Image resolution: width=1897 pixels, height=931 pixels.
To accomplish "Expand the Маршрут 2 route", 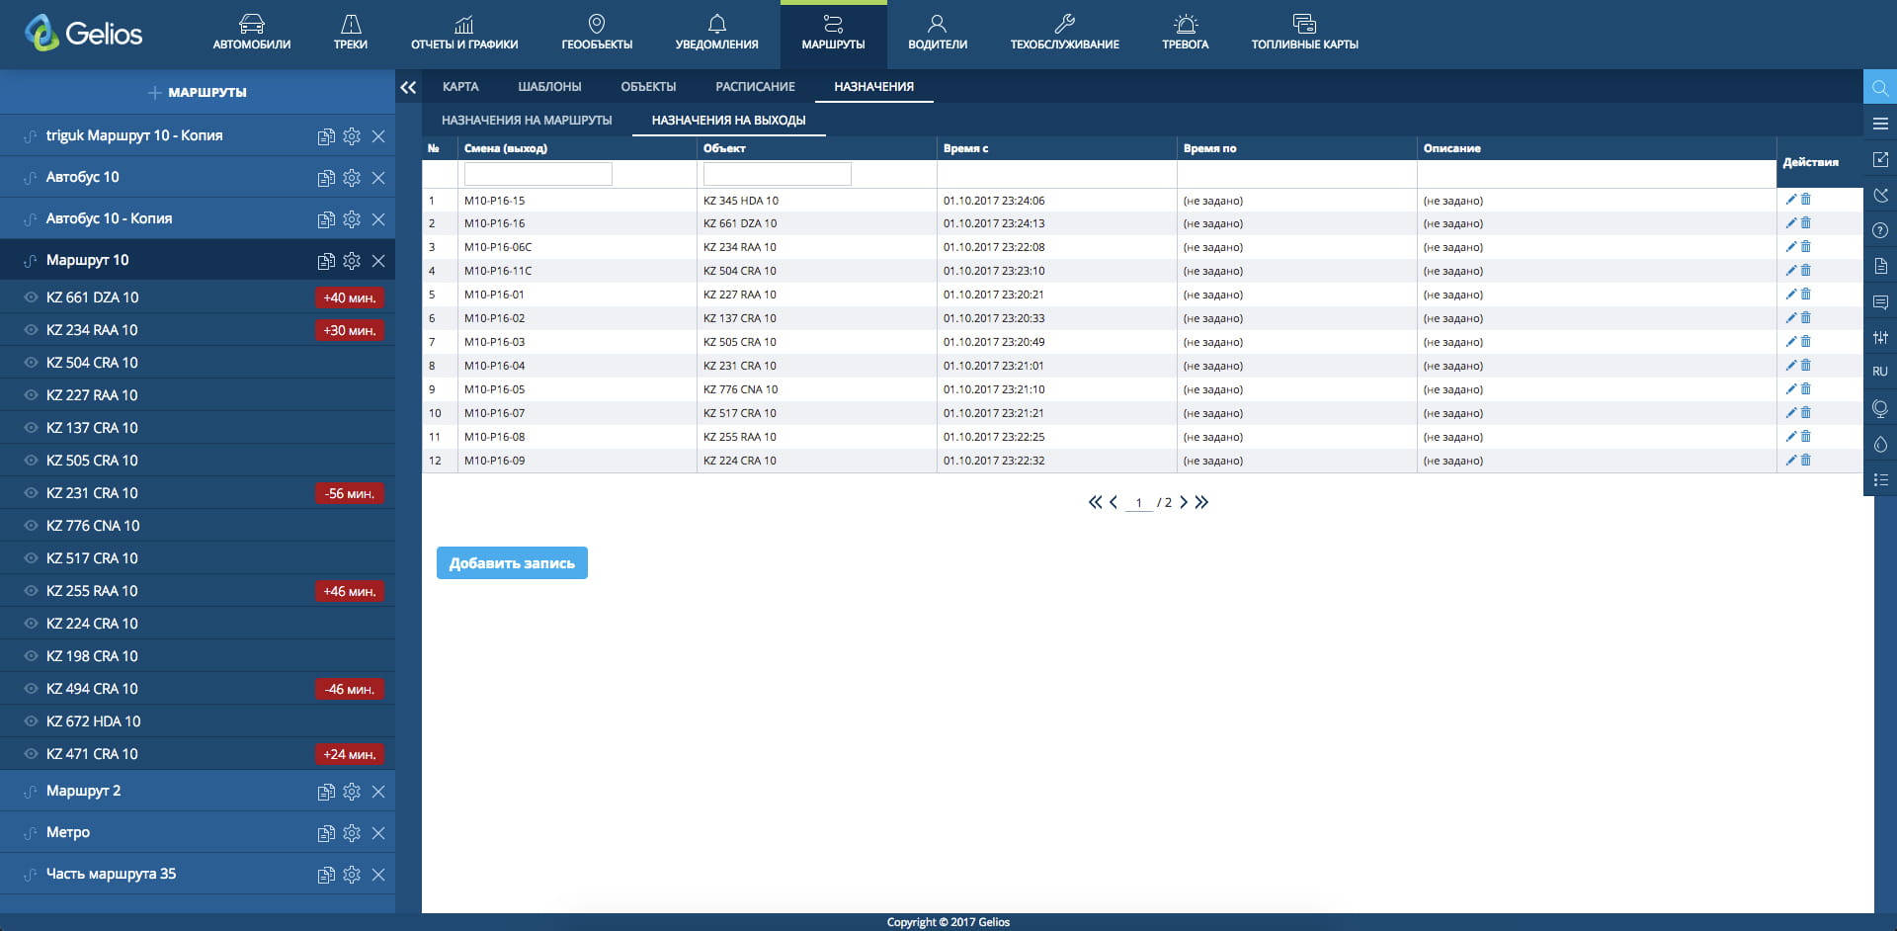I will click(x=83, y=791).
